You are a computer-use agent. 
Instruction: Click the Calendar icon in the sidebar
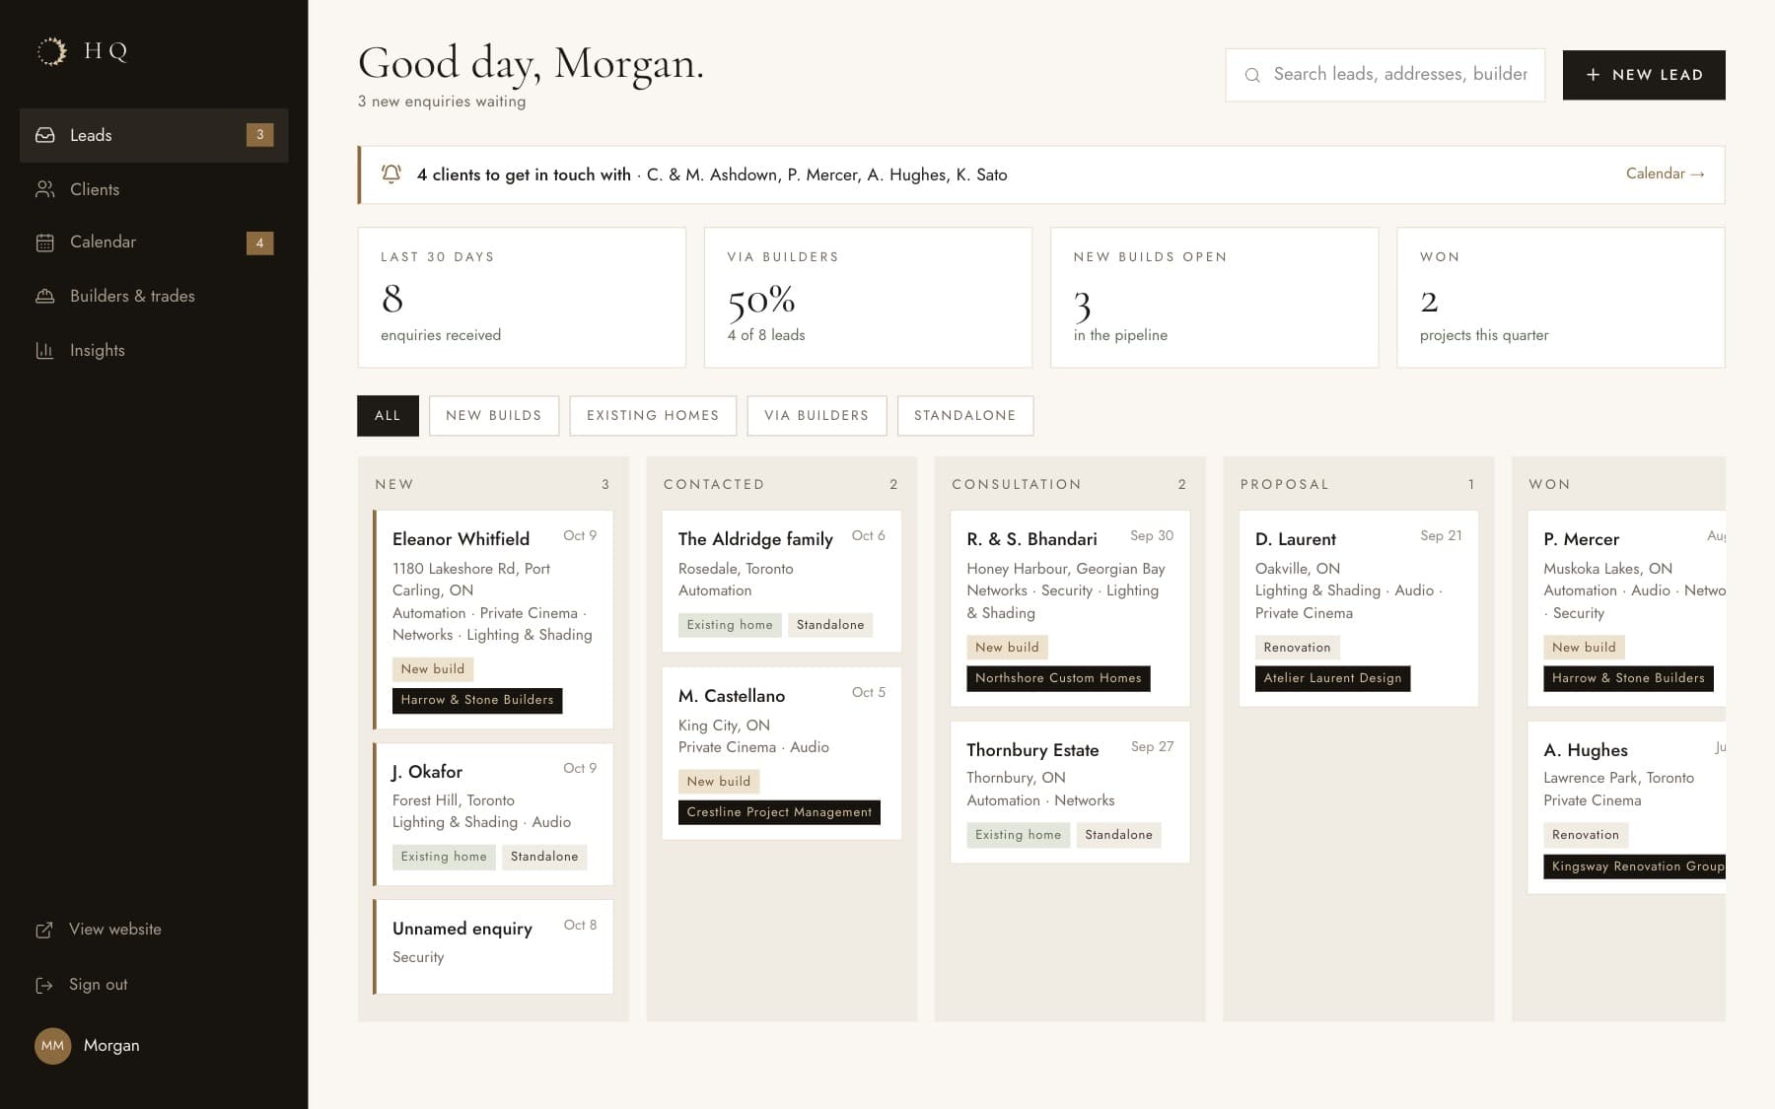tap(45, 243)
